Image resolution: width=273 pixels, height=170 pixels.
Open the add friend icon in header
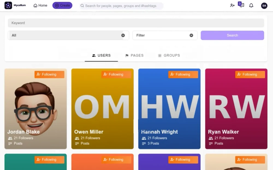[x=232, y=5]
